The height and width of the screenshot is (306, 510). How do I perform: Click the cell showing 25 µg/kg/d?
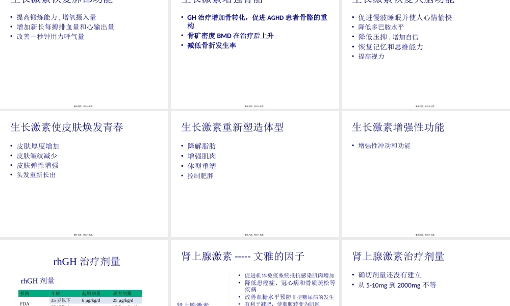[x=122, y=300]
